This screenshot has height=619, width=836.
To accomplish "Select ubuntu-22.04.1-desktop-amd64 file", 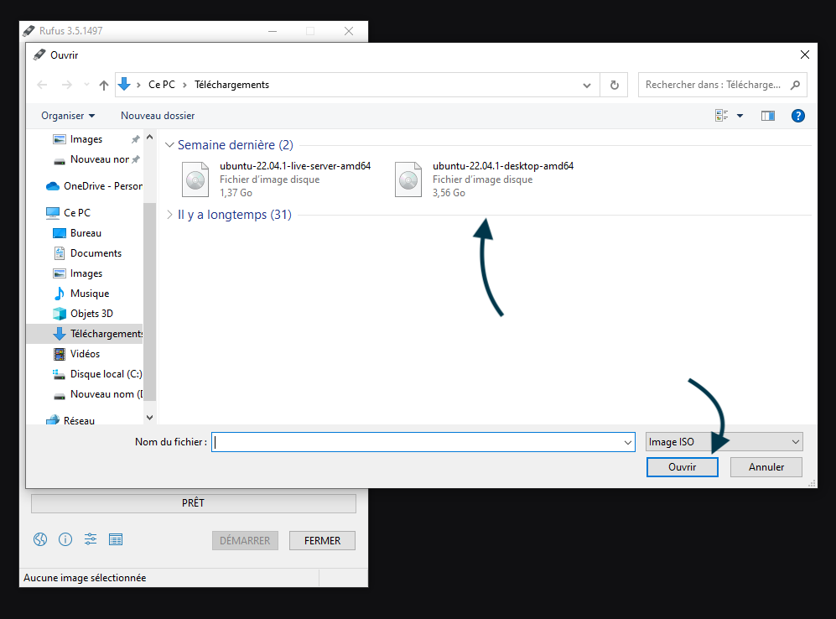I will click(x=502, y=166).
